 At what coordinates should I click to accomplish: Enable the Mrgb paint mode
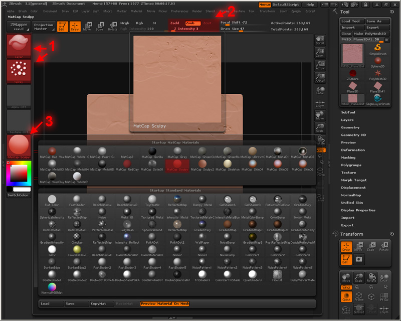click(x=125, y=23)
